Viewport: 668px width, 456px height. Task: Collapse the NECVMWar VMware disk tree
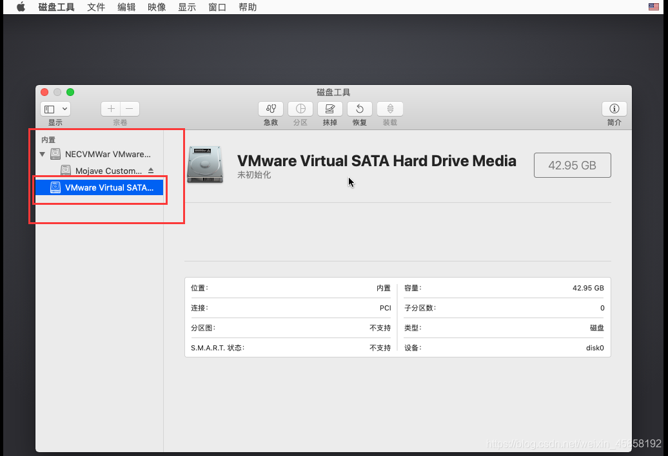(42, 154)
